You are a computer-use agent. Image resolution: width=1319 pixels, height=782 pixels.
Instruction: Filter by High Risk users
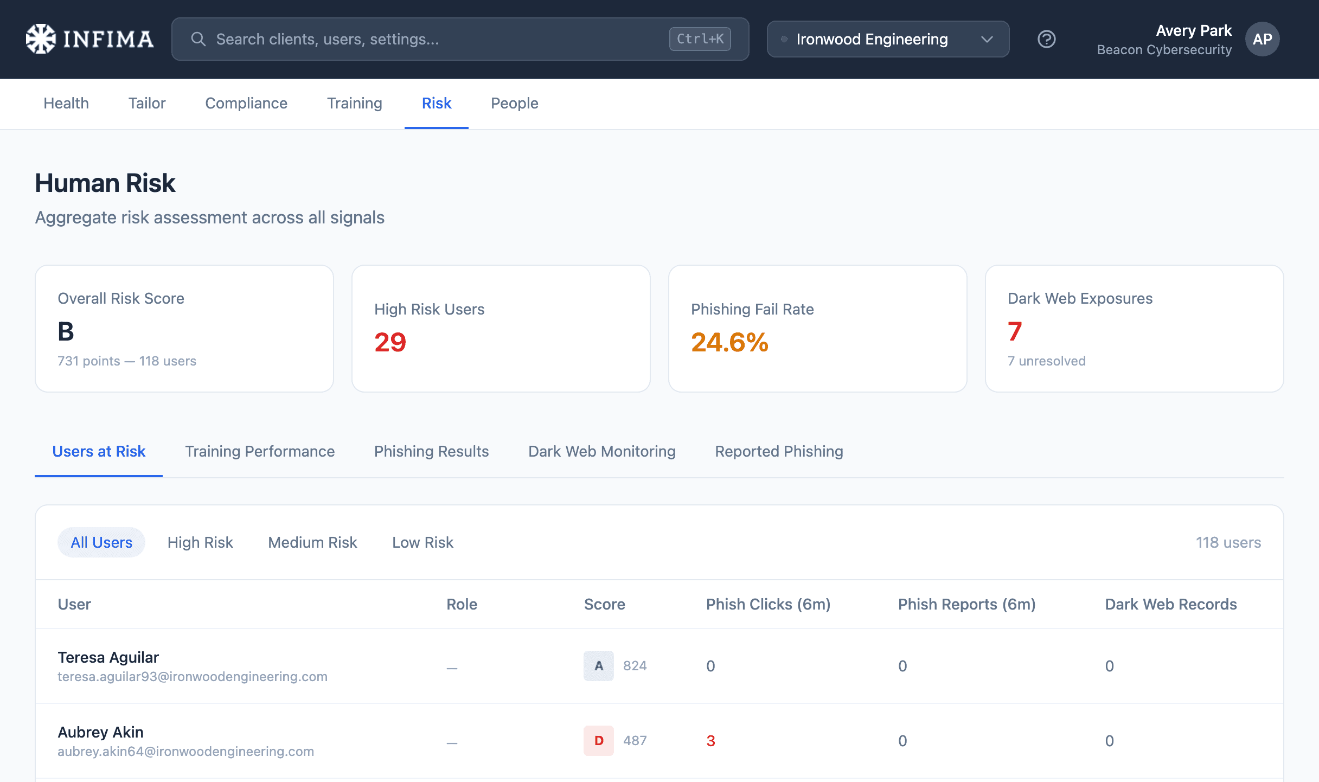tap(200, 542)
